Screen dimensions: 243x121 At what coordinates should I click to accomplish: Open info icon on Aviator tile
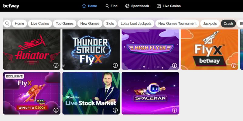56,65
